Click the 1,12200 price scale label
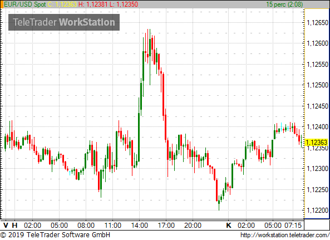Image resolution: width=330 pixels, height=240 pixels. 318,210
